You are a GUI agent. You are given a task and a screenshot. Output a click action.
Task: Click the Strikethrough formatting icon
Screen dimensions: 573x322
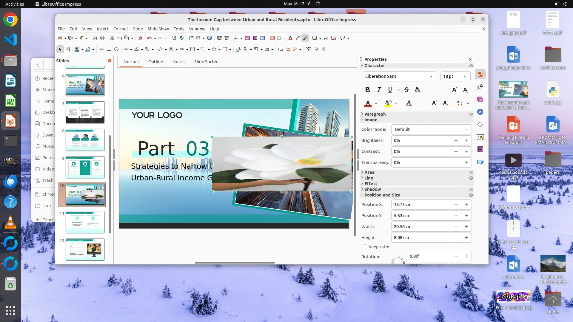(x=406, y=90)
